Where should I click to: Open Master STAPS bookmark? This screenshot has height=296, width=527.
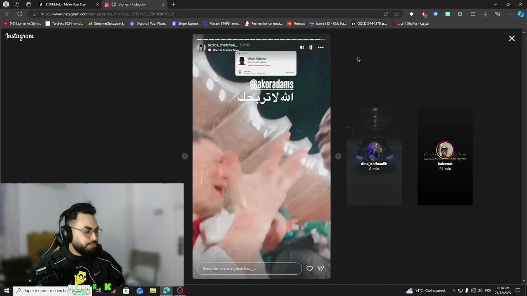pyautogui.click(x=222, y=23)
